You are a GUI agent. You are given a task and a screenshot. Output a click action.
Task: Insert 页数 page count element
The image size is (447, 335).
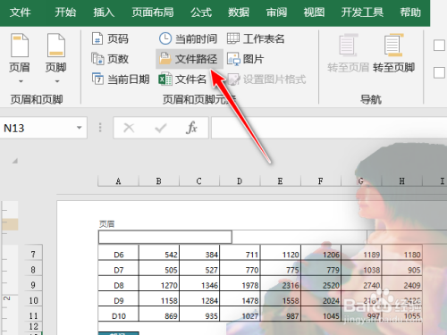[x=110, y=59]
